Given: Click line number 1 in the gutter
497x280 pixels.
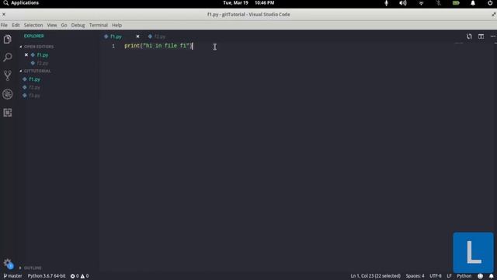Looking at the screenshot, I should 113,46.
